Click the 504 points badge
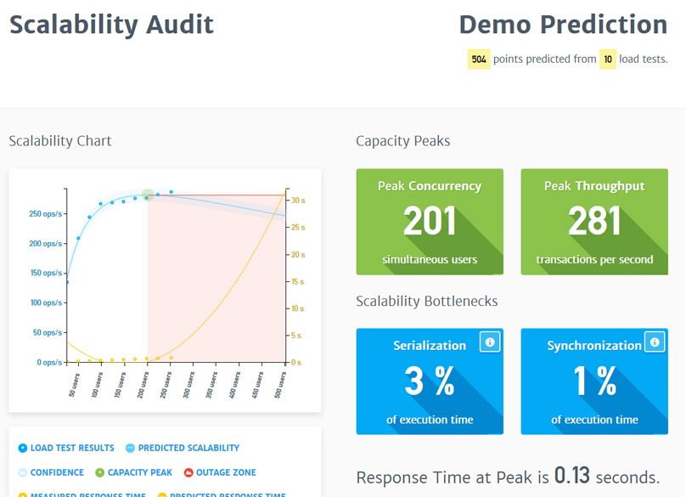 click(x=479, y=59)
